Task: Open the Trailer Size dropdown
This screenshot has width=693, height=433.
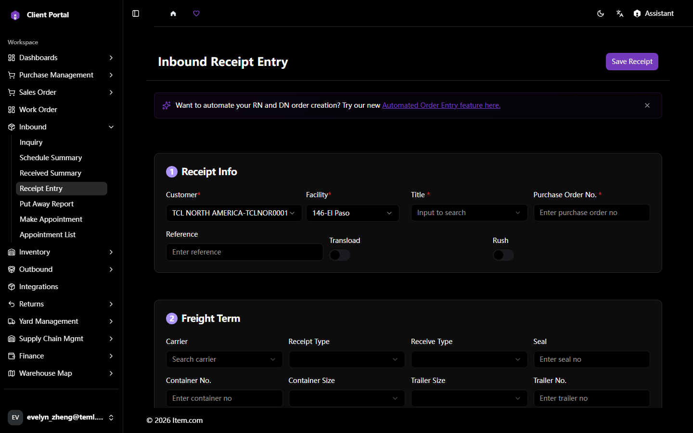Action: coord(469,398)
